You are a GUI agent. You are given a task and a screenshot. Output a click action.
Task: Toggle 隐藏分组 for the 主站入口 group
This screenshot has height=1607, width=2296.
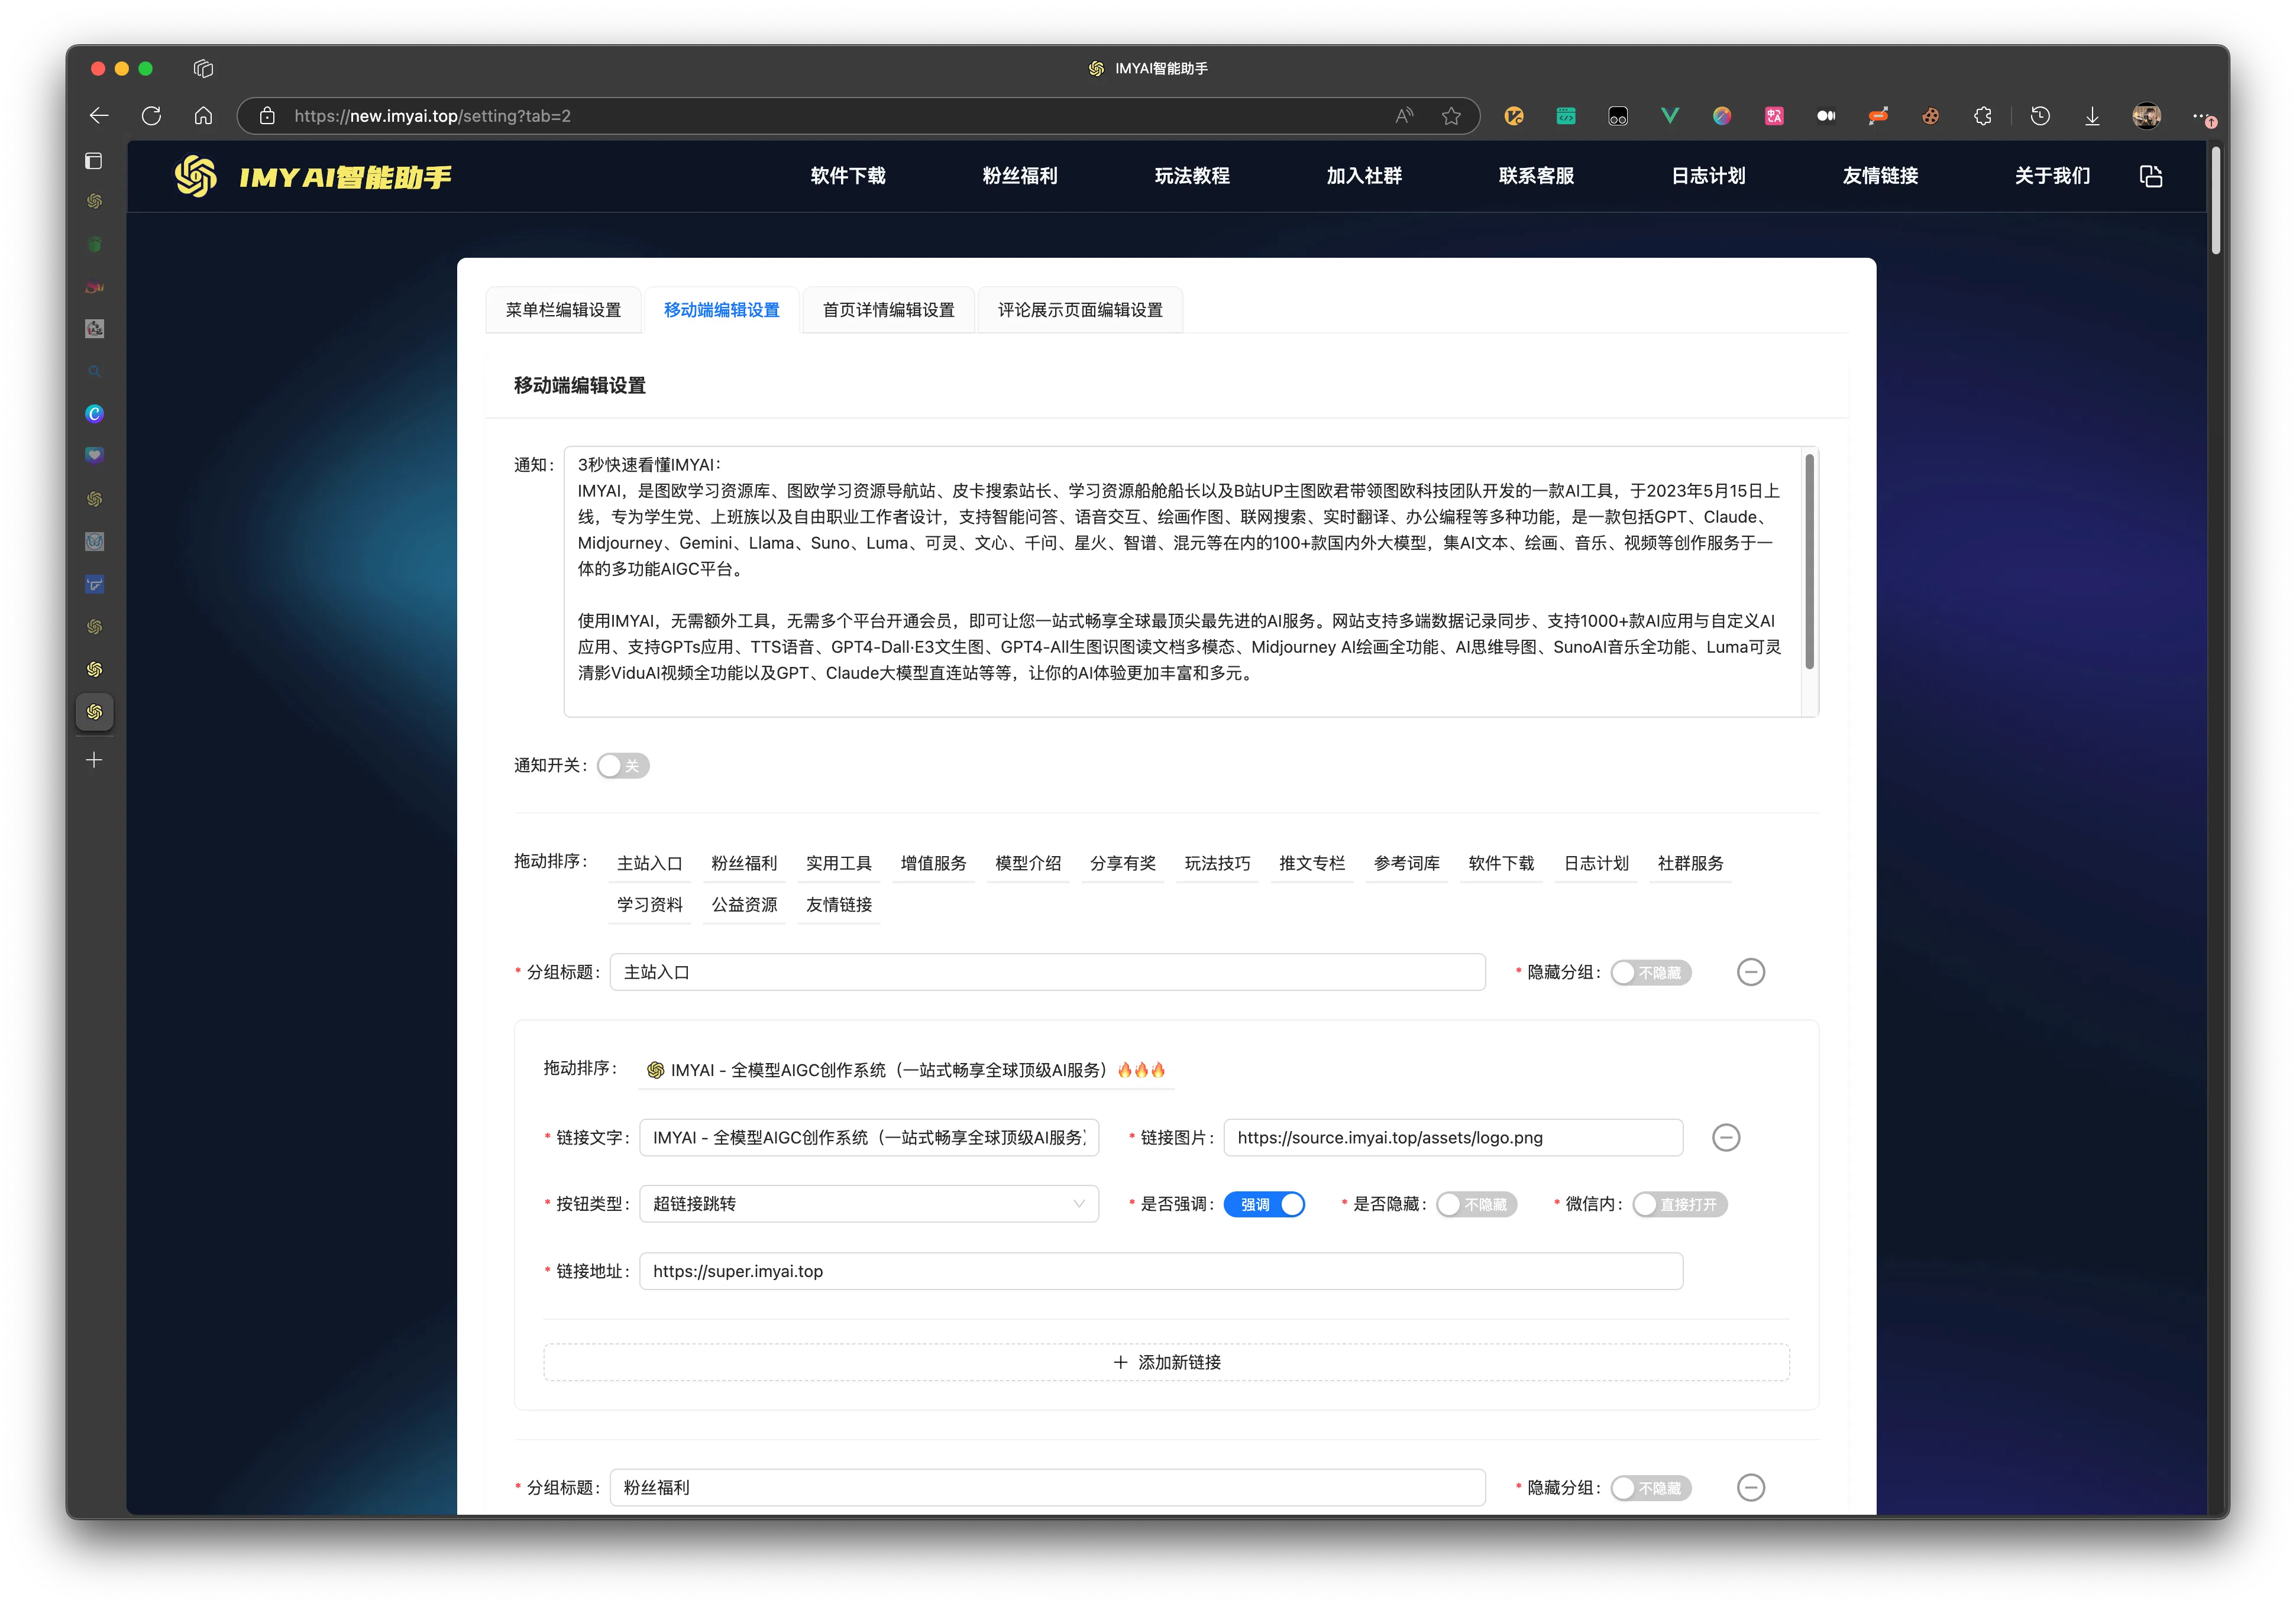point(1650,973)
